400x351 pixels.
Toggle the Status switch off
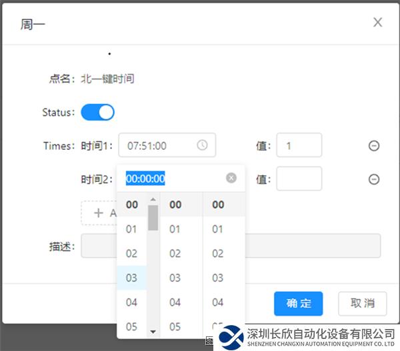pyautogui.click(x=97, y=112)
